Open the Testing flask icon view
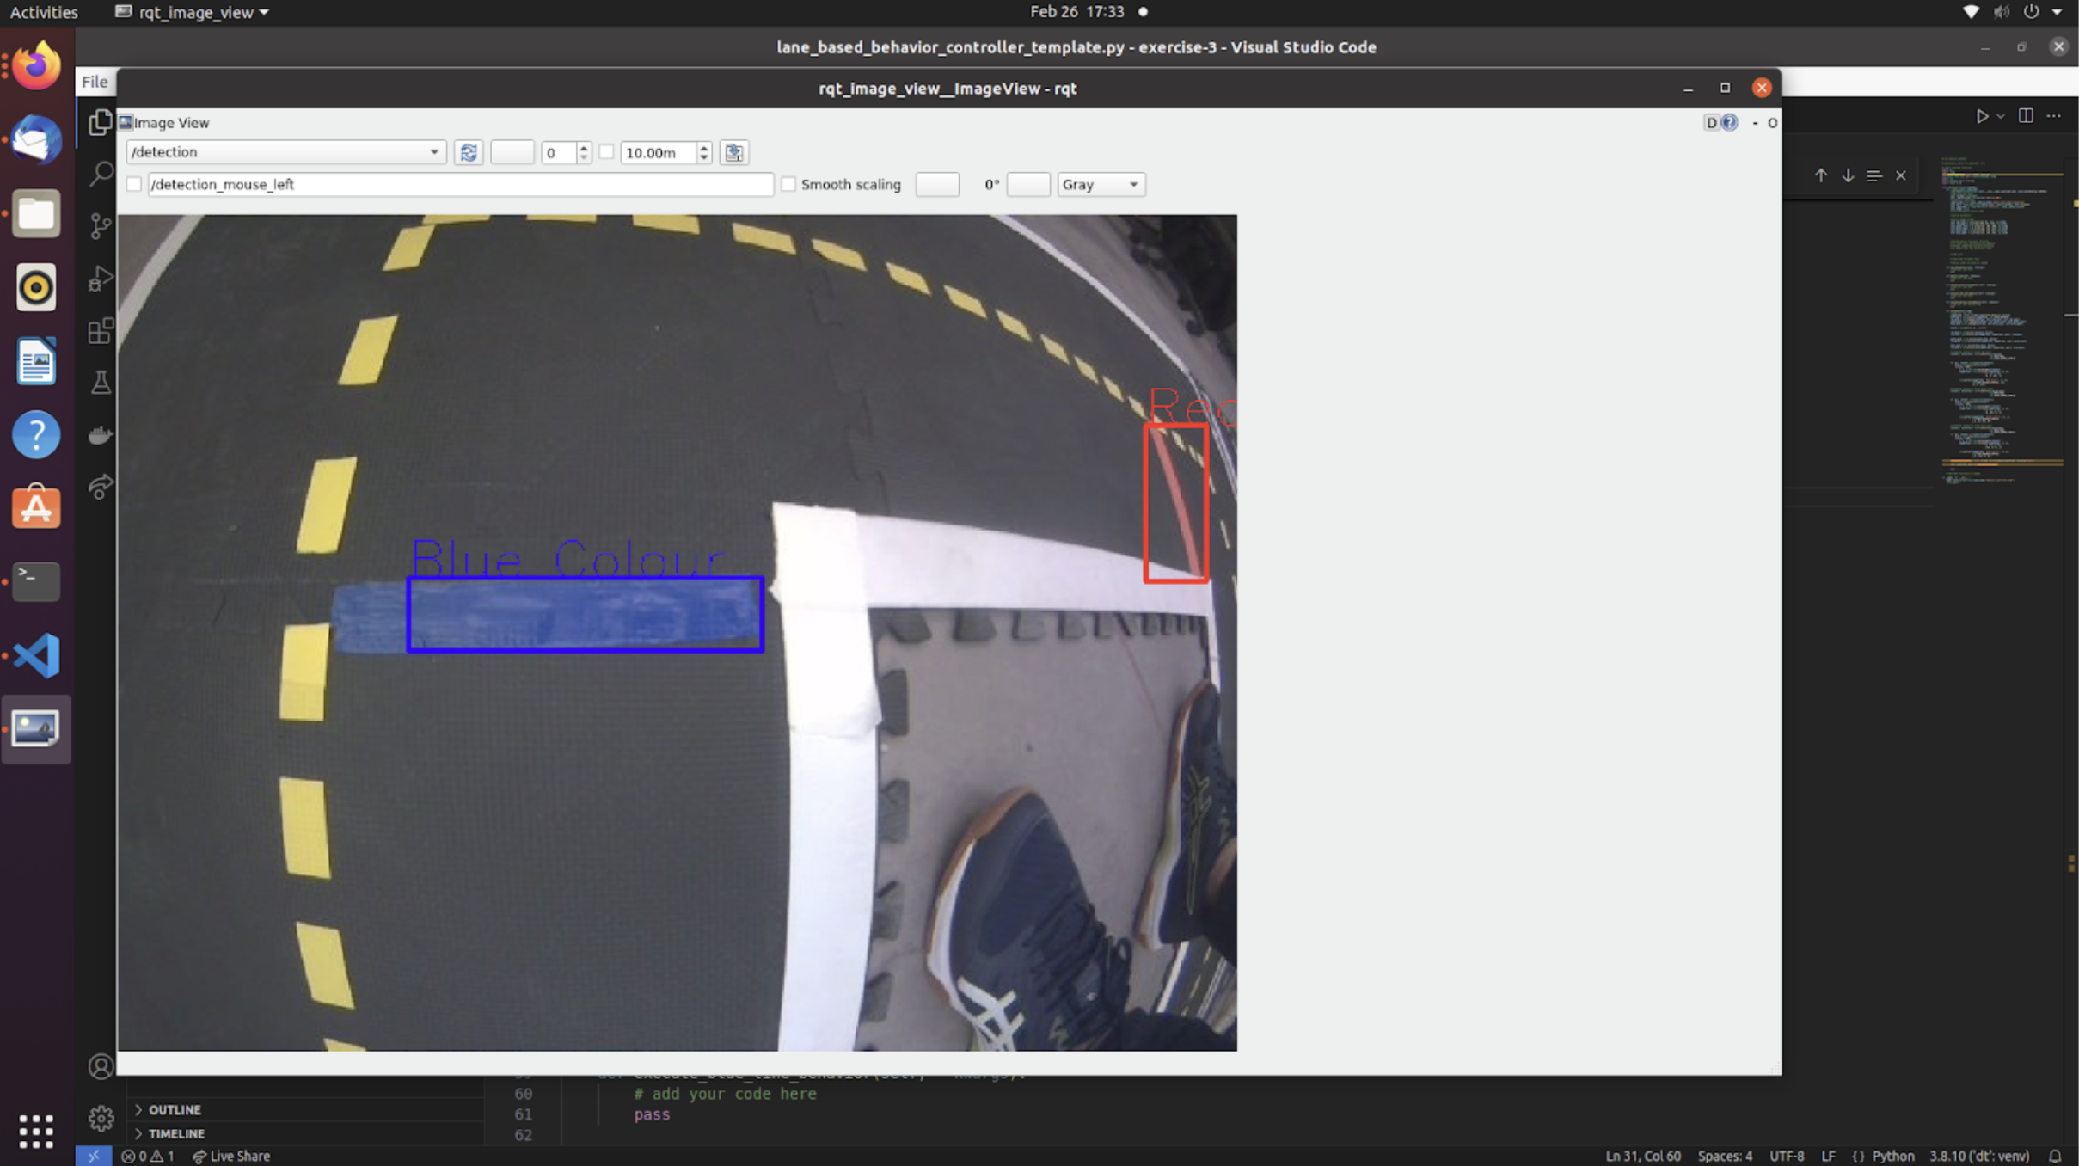 point(101,383)
